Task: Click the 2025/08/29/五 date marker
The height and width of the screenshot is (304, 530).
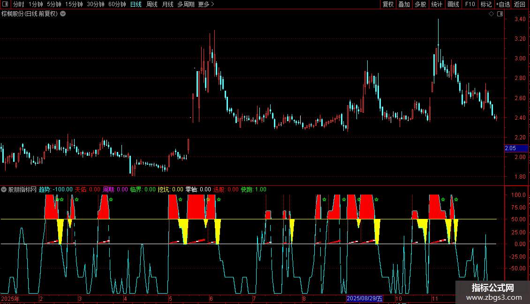Action: tap(364, 298)
